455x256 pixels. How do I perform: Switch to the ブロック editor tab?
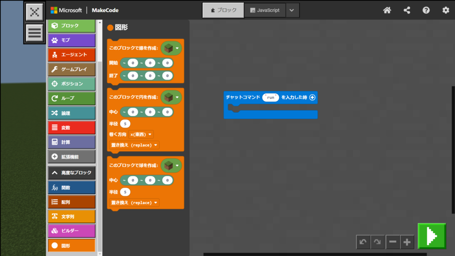(223, 10)
